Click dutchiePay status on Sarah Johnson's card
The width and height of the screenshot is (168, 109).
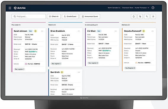click(33, 52)
